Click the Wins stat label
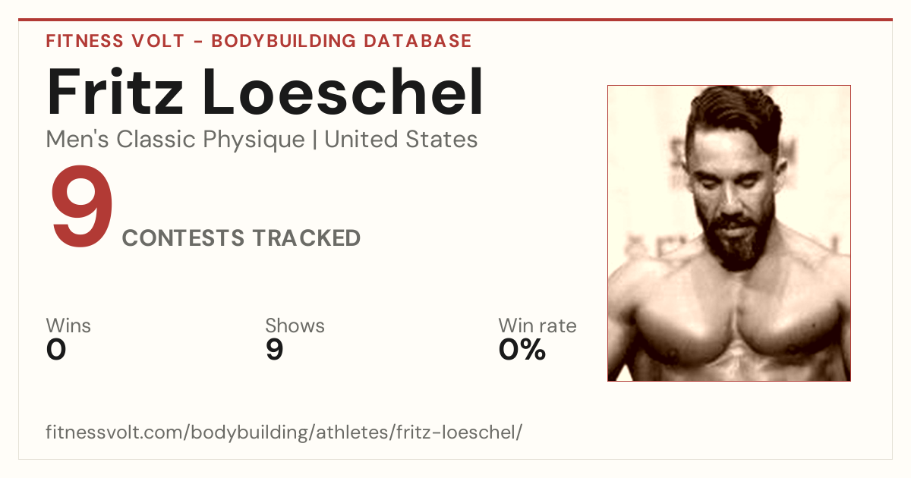The height and width of the screenshot is (478, 911). pyautogui.click(x=68, y=325)
